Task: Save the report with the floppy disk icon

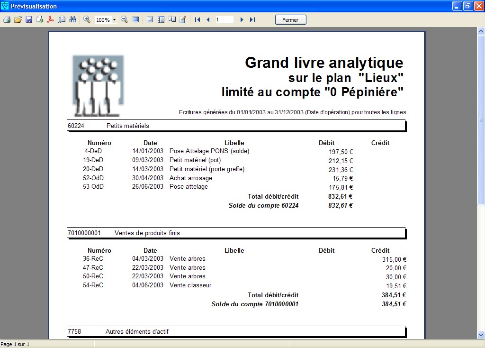Action: [29, 19]
